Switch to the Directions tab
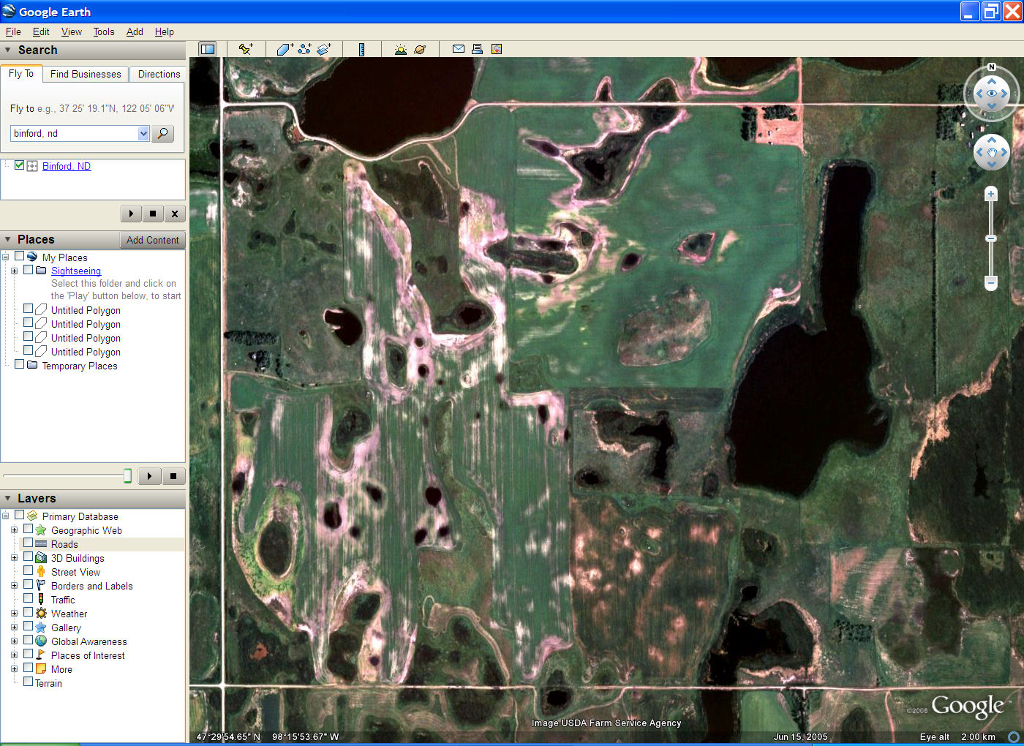This screenshot has height=746, width=1024. pyautogui.click(x=159, y=74)
